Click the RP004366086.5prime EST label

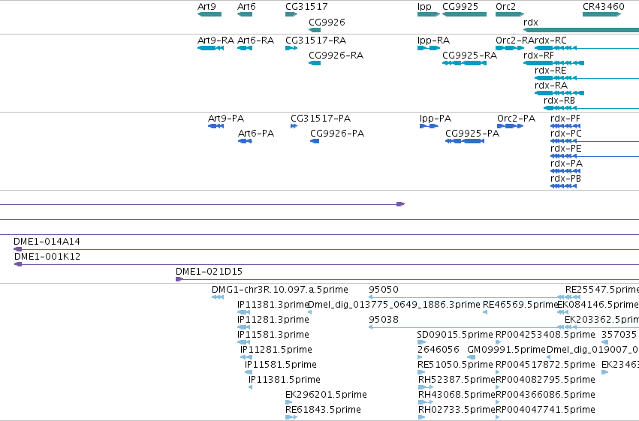coord(545,395)
